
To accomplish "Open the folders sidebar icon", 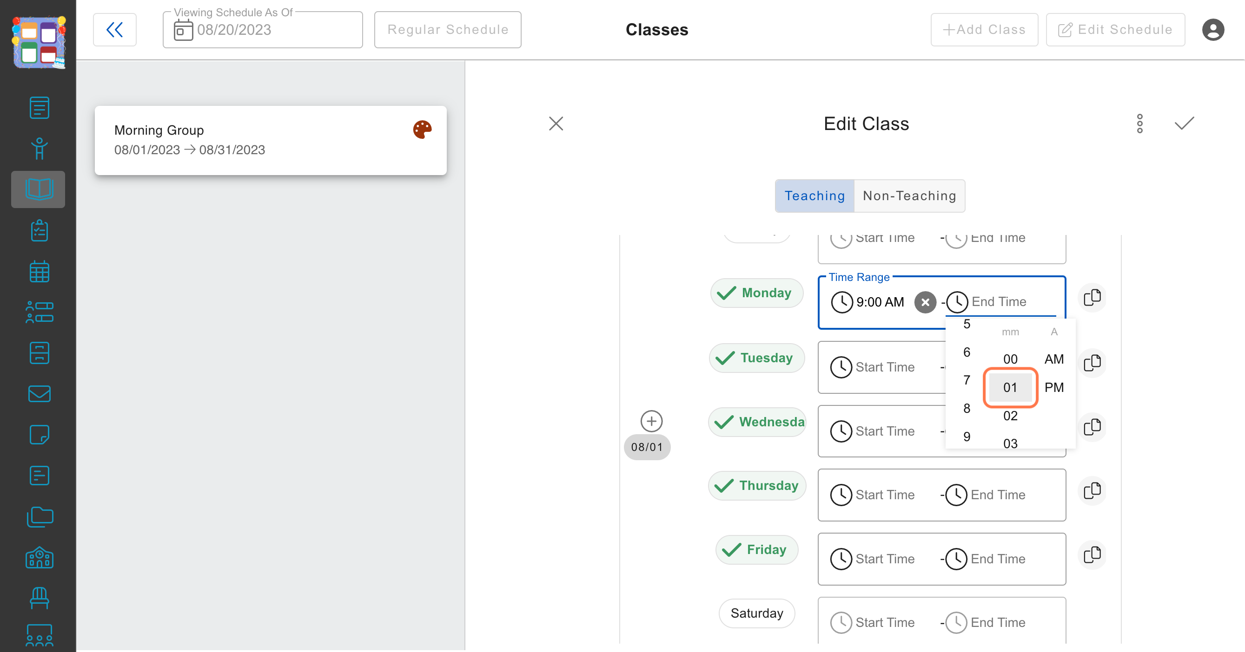I will [x=39, y=517].
